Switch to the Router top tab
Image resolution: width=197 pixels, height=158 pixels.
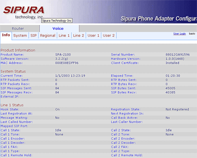click(x=18, y=28)
